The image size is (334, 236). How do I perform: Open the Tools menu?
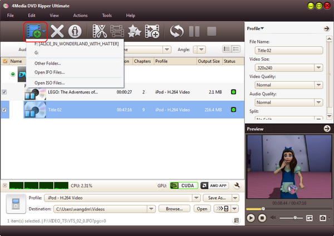(x=106, y=15)
